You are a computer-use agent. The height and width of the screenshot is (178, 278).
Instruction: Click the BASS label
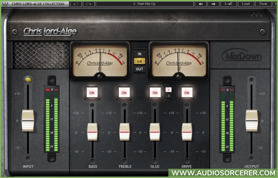tap(93, 166)
